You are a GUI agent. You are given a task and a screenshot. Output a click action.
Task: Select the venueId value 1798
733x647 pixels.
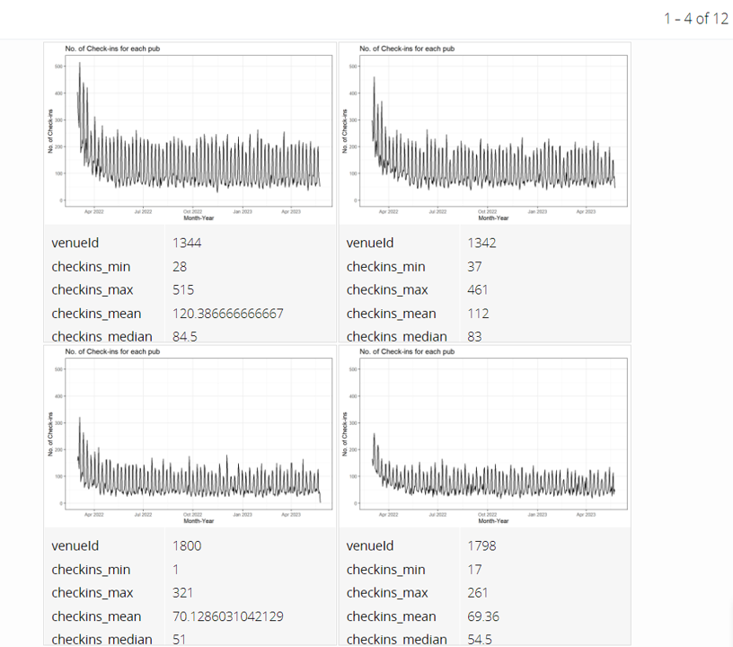pyautogui.click(x=481, y=545)
